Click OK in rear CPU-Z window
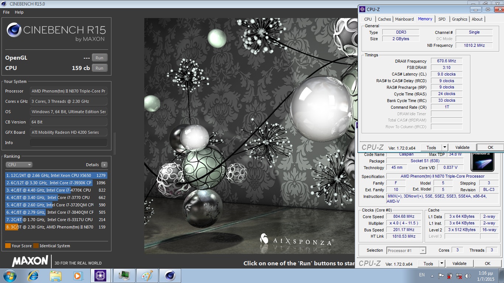The image size is (504, 283). point(487,263)
